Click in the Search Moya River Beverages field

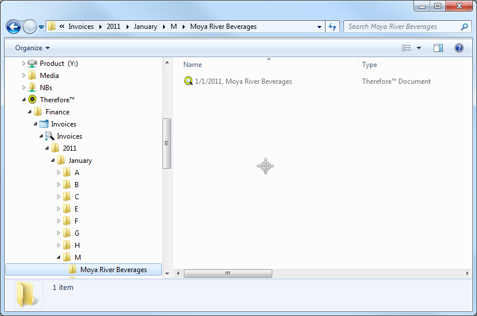coord(401,27)
